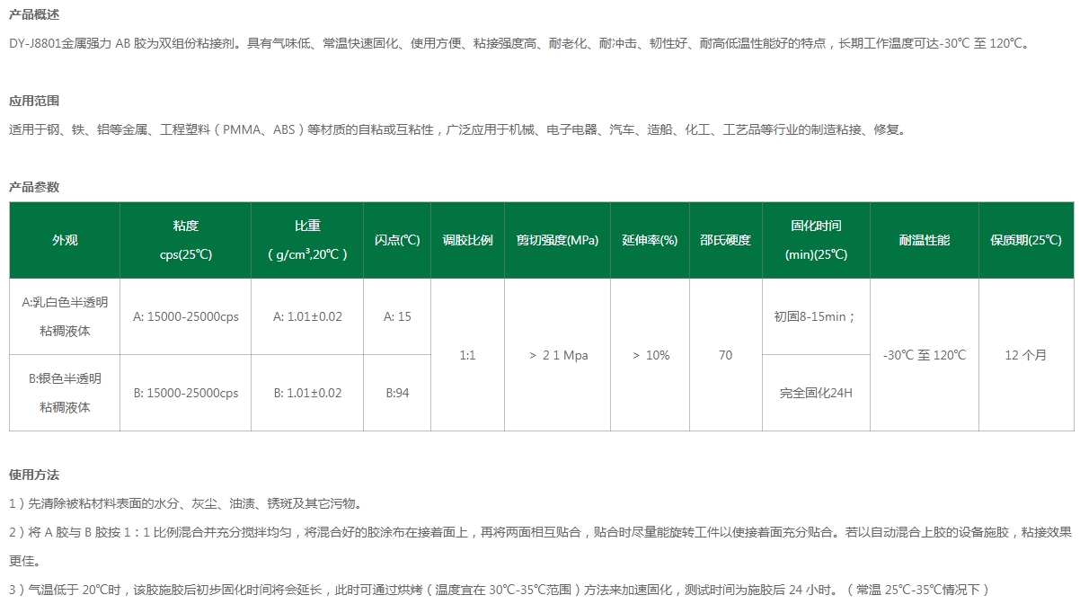Select the 闪点(℃) column header
Image resolution: width=1080 pixels, height=604 pixels.
(x=397, y=240)
